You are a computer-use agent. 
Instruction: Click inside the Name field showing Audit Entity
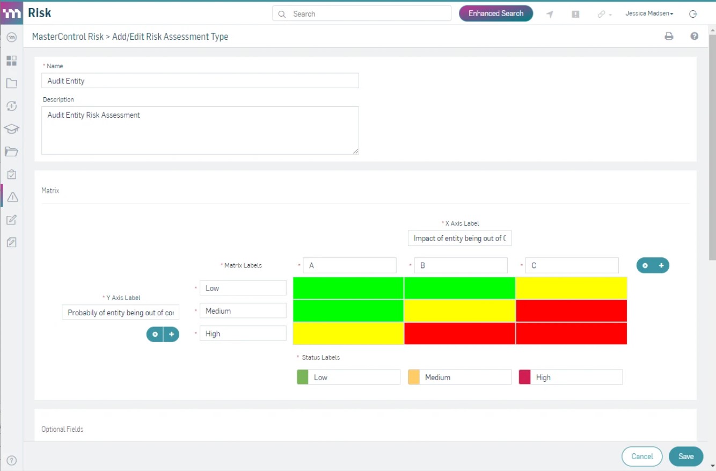(199, 81)
